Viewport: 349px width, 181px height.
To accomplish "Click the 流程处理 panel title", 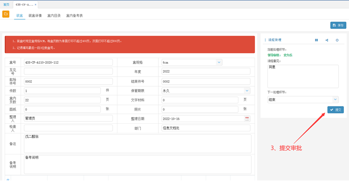I will click(275, 40).
